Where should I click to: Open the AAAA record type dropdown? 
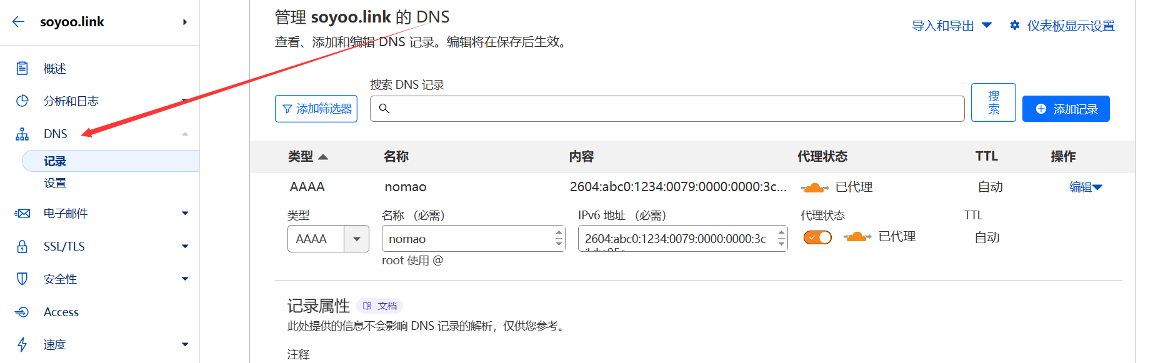(356, 239)
